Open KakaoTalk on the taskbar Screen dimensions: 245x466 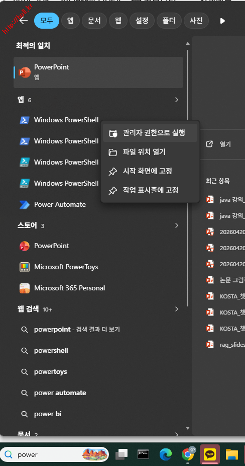pyautogui.click(x=210, y=454)
